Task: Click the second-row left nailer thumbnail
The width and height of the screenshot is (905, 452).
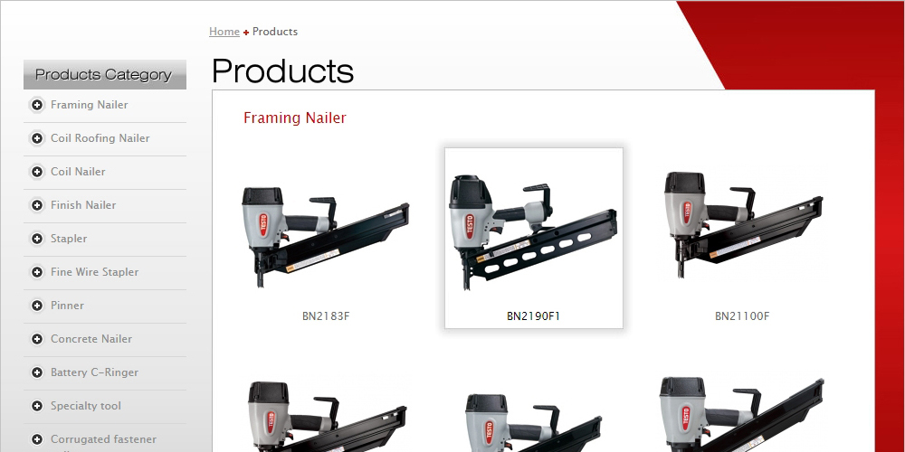Action: (x=327, y=416)
